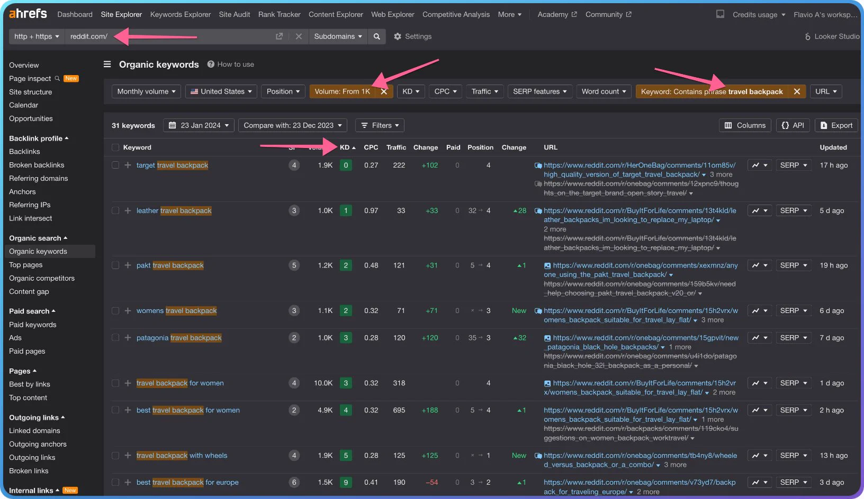
Task: Open the How to use help
Action: point(231,64)
